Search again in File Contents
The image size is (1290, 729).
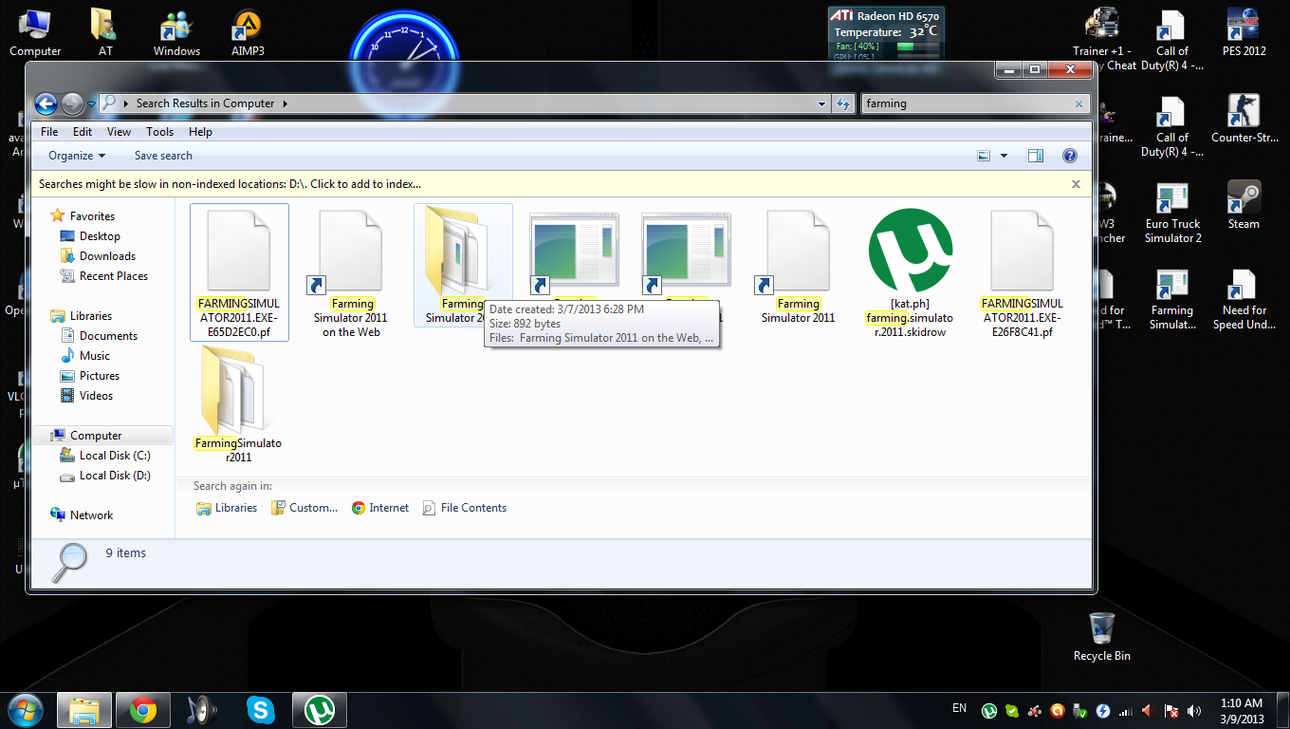465,508
